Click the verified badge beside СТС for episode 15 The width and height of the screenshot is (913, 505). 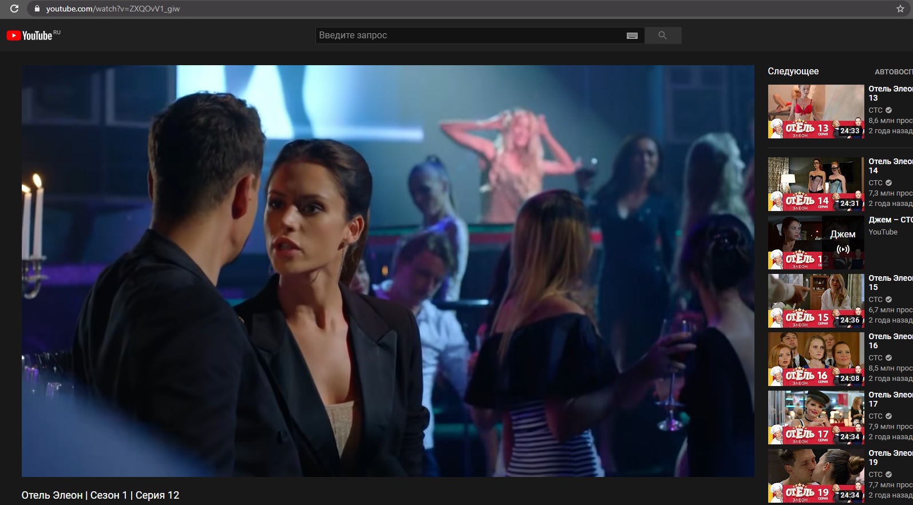point(888,300)
